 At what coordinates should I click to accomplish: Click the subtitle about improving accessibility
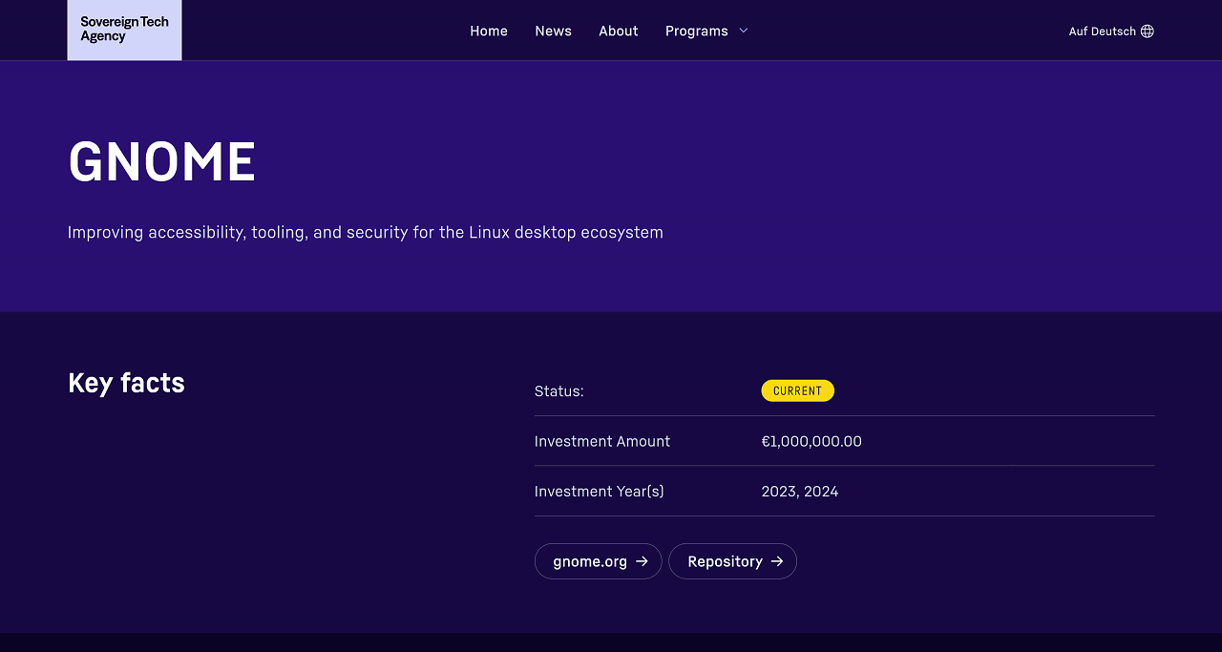point(366,232)
